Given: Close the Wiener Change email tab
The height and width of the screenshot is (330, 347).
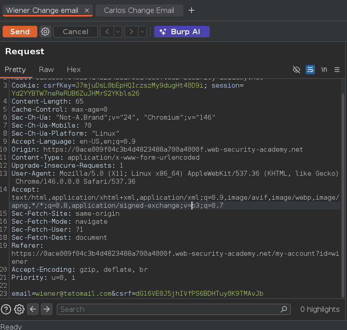Looking at the screenshot, I should [x=87, y=10].
